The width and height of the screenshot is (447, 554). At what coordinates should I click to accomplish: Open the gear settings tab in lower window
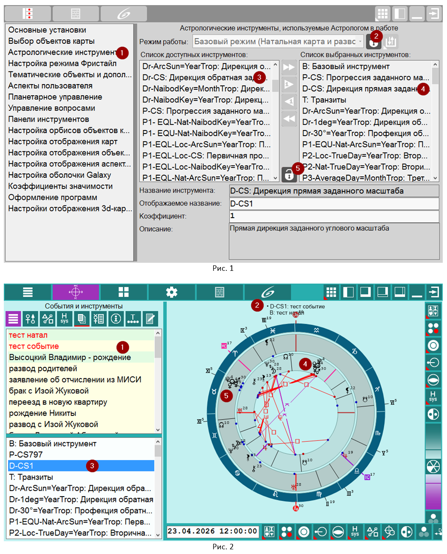[171, 292]
